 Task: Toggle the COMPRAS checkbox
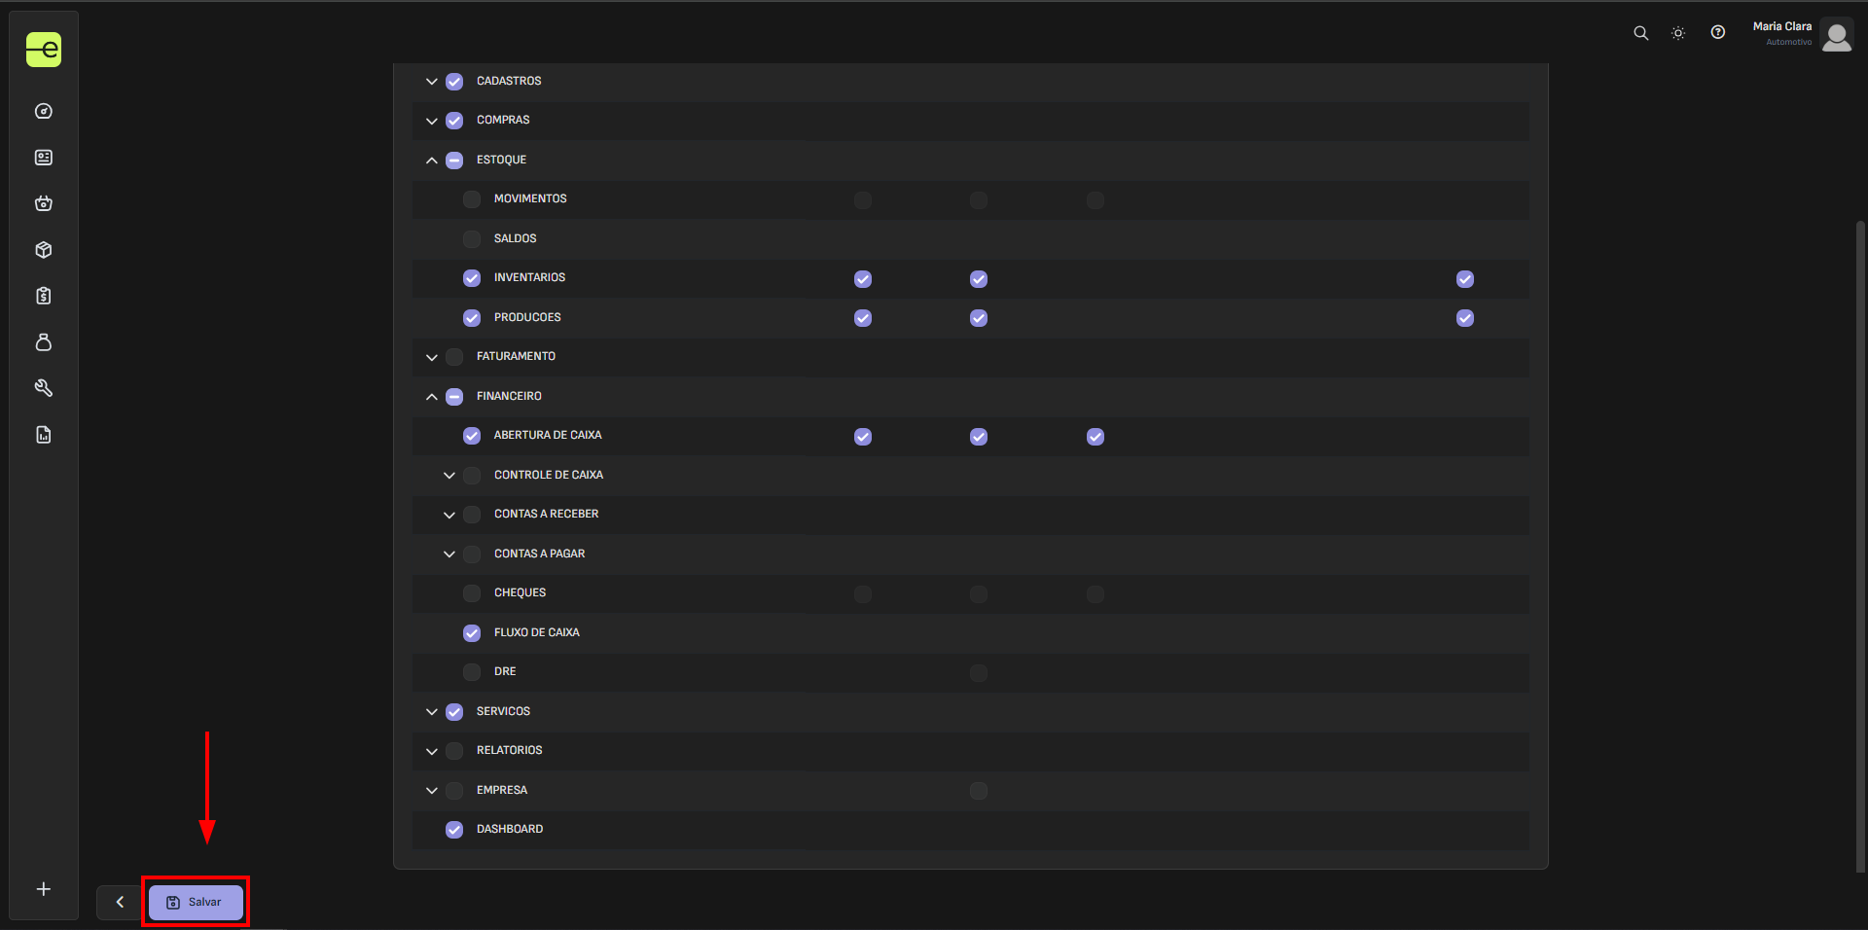click(454, 121)
